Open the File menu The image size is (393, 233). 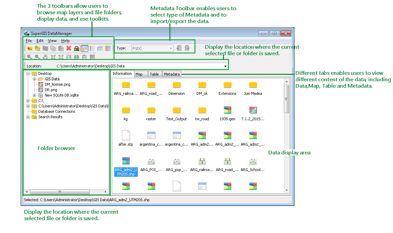28,41
